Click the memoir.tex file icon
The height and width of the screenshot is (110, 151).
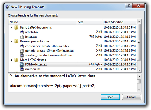tap(22, 69)
